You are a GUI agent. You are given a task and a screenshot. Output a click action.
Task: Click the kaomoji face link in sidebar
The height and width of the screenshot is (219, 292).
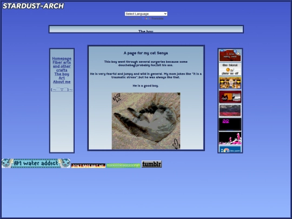point(62,90)
